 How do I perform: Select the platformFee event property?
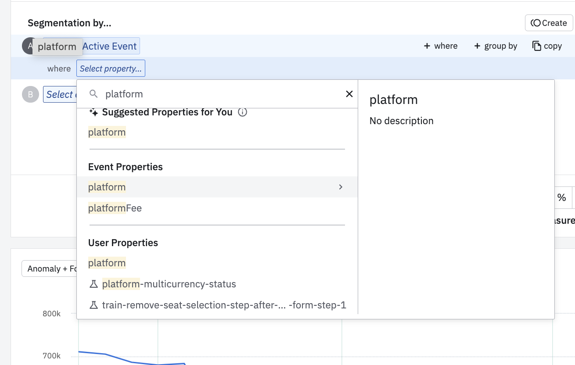(115, 208)
